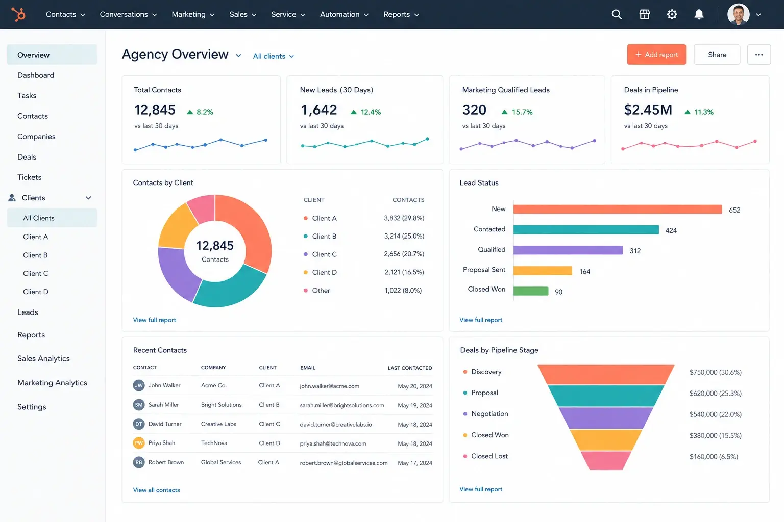
Task: Click the user profile avatar
Action: click(x=738, y=14)
